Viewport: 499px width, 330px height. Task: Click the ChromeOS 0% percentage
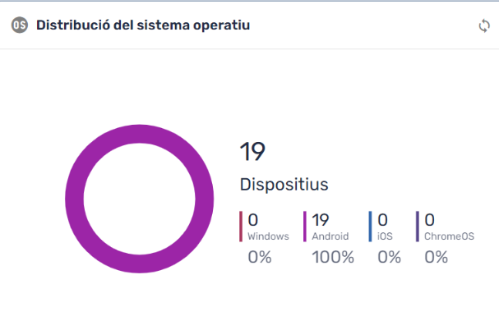[437, 257]
